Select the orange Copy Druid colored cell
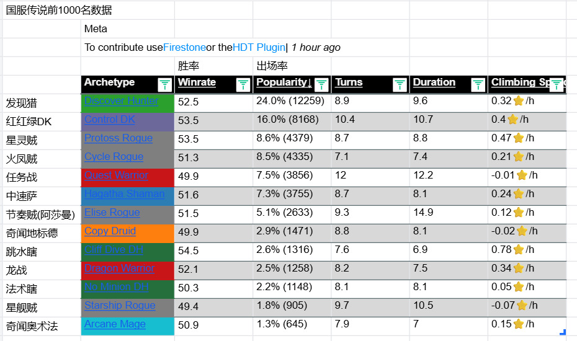577x341 pixels. (x=158, y=234)
